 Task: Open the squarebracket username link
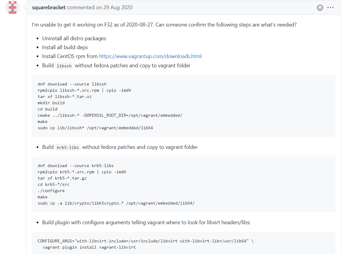coord(49,7)
